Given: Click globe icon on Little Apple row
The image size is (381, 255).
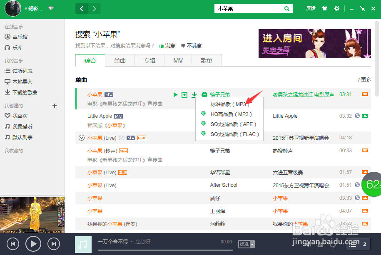Looking at the screenshot, I should [357, 116].
